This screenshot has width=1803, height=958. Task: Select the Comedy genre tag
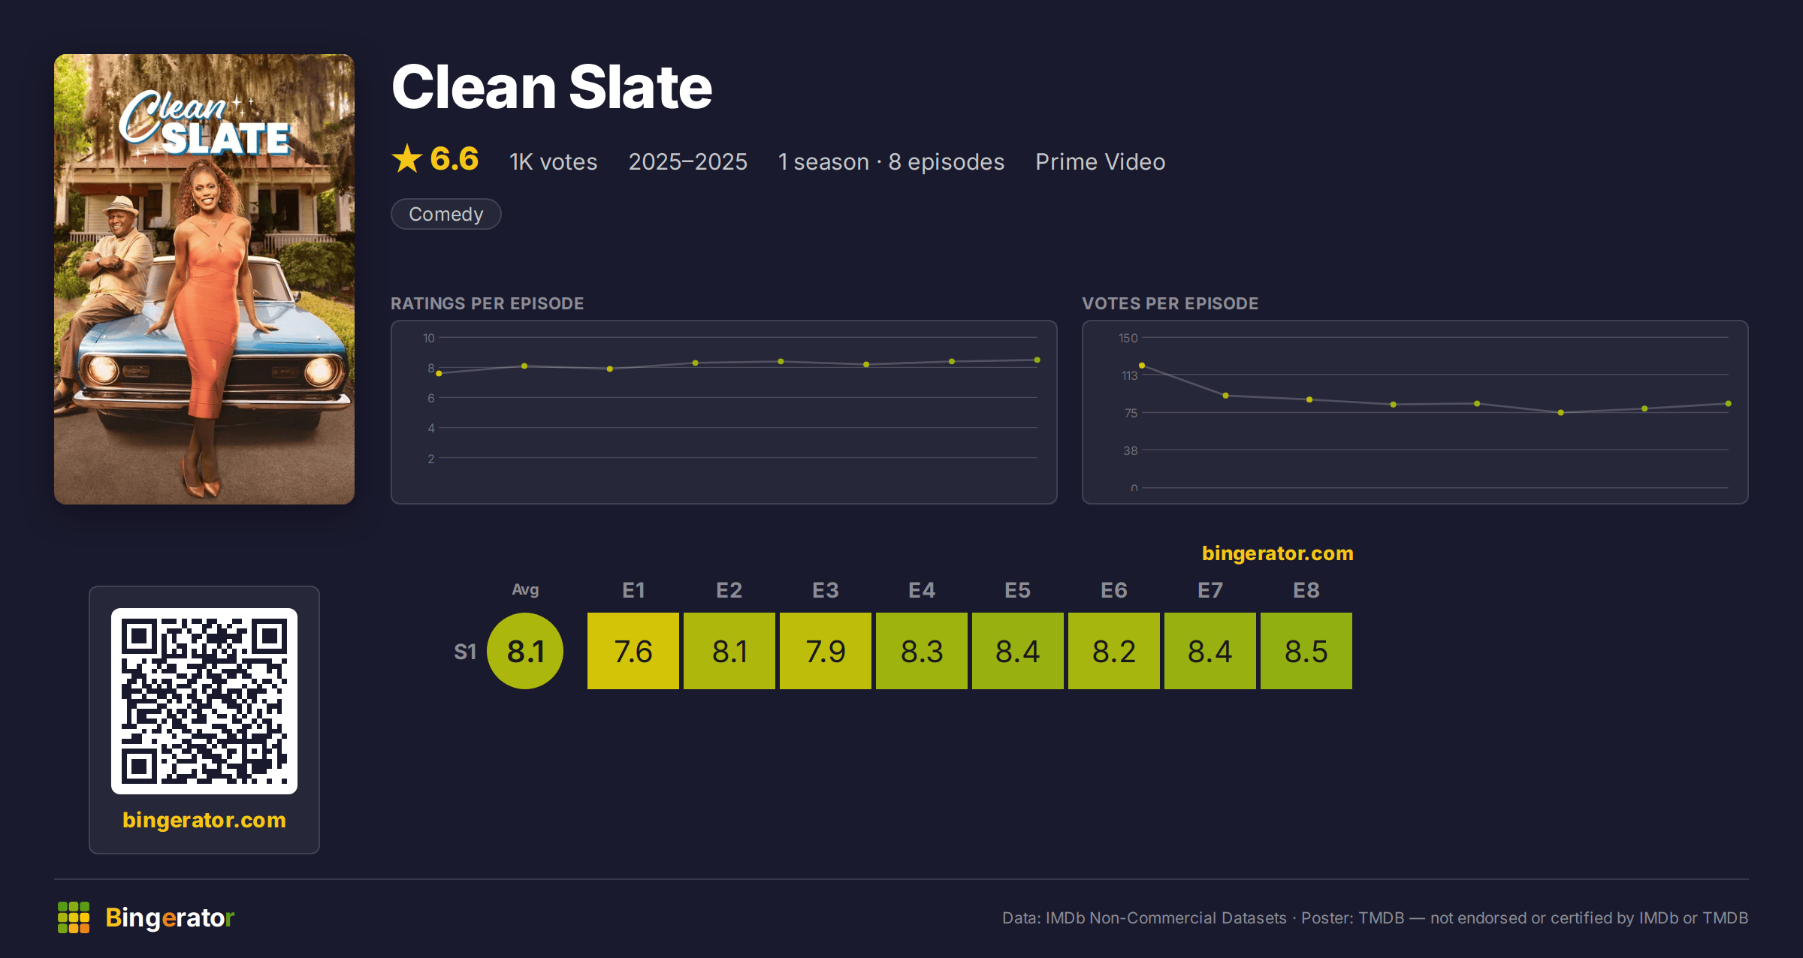pos(446,214)
